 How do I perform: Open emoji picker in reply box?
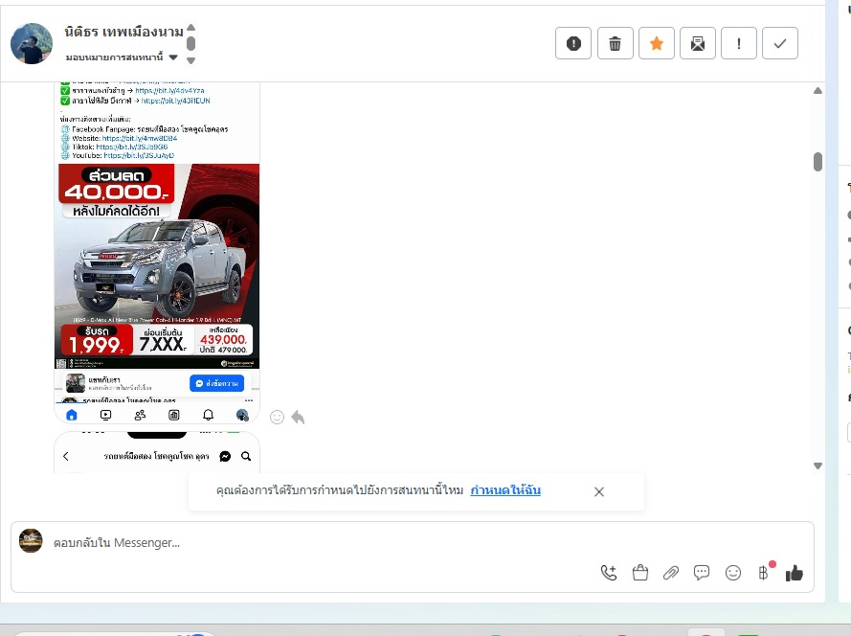click(733, 573)
